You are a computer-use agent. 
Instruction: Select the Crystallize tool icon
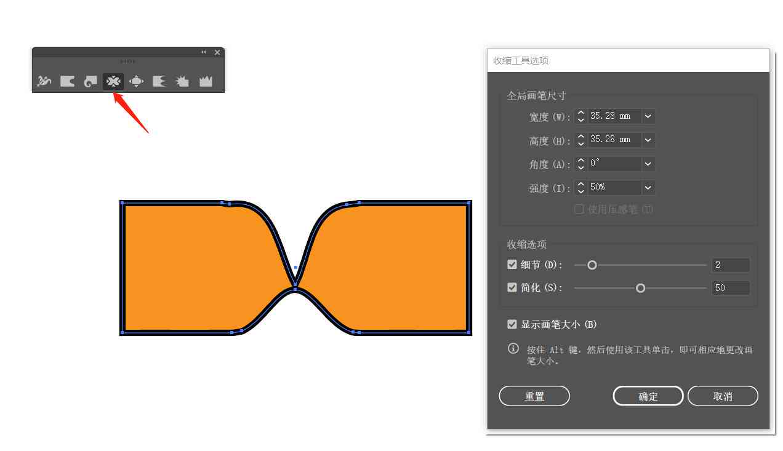coord(182,81)
